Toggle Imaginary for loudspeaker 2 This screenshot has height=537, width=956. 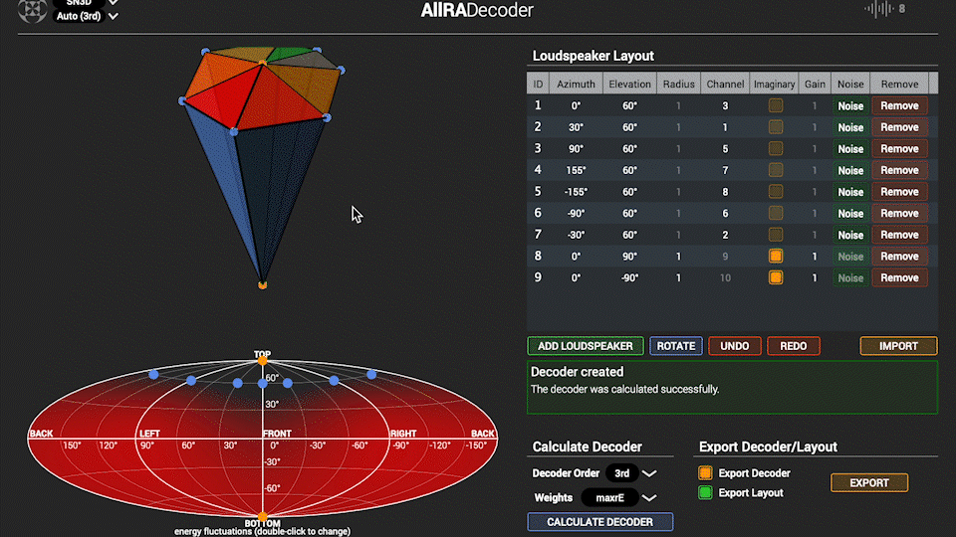pos(776,127)
